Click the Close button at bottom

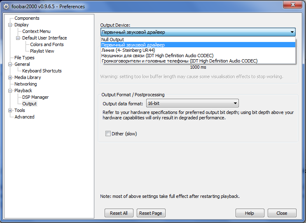tap(282, 213)
